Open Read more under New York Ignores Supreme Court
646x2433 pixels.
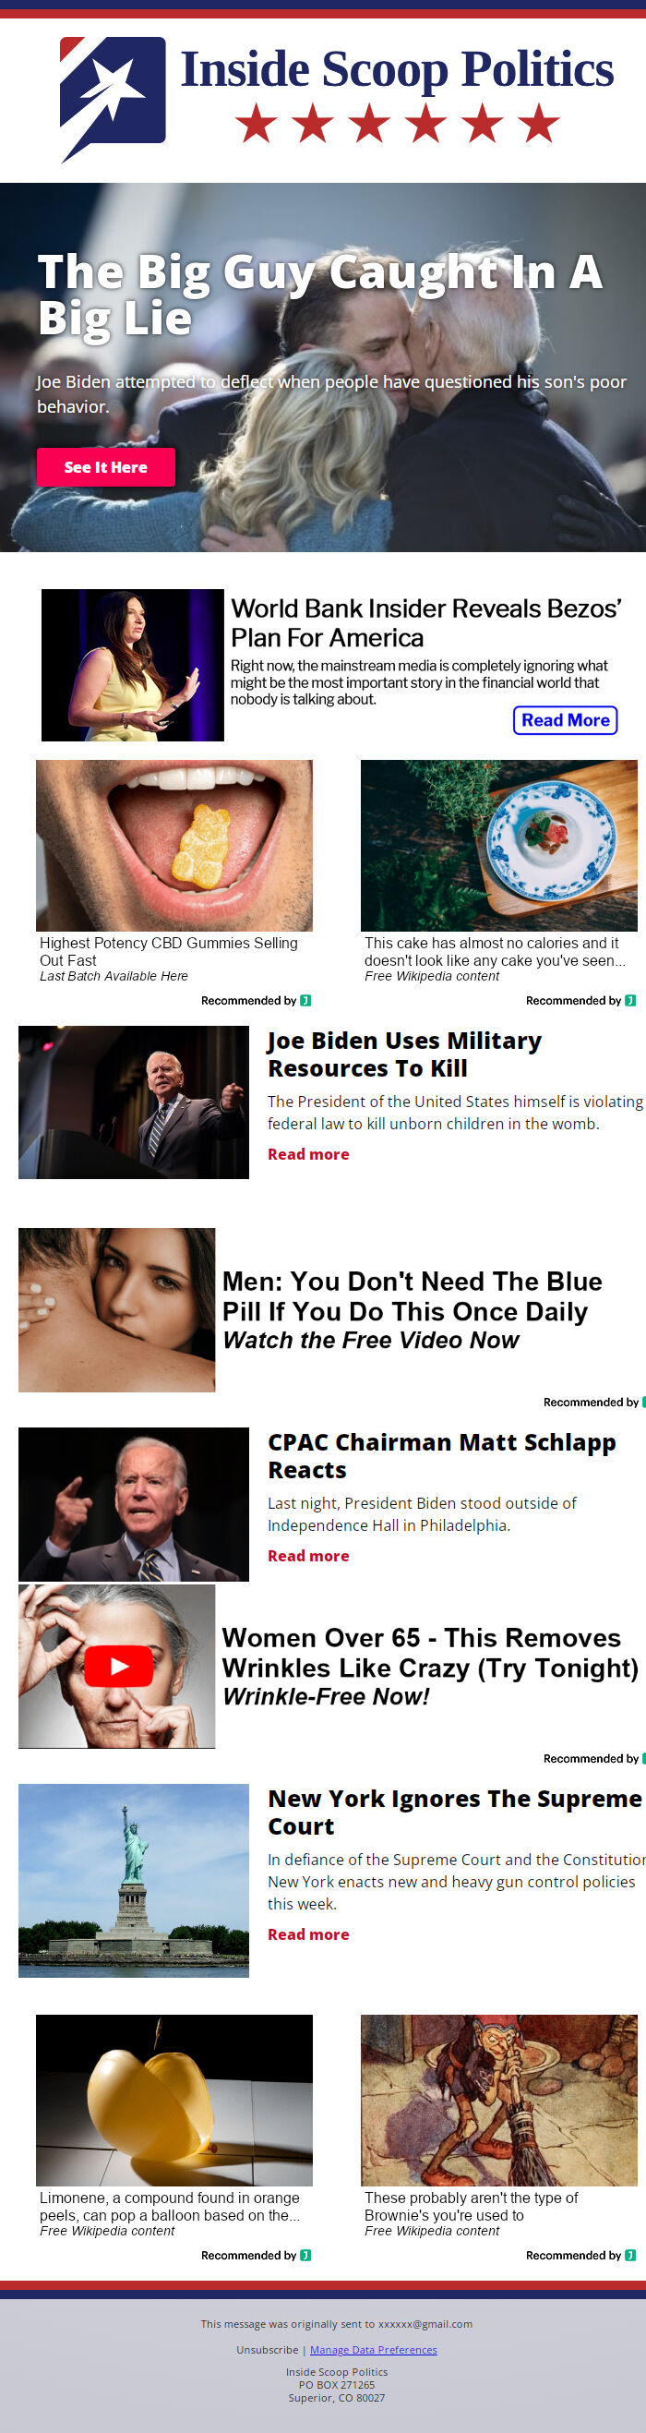308,1934
